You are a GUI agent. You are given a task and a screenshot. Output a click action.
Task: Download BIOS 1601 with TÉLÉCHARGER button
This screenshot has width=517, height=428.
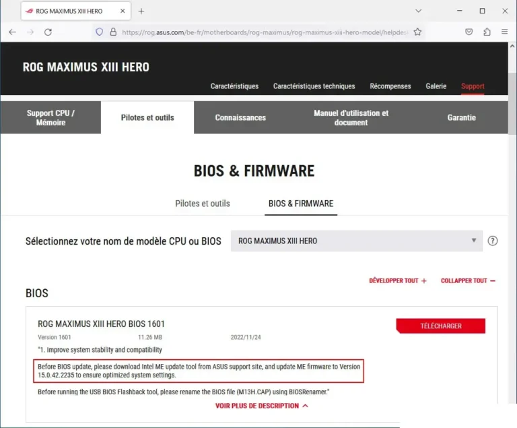point(440,326)
